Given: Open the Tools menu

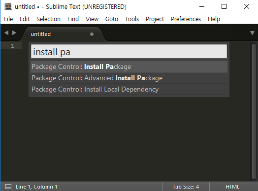Looking at the screenshot, I should tap(132, 19).
